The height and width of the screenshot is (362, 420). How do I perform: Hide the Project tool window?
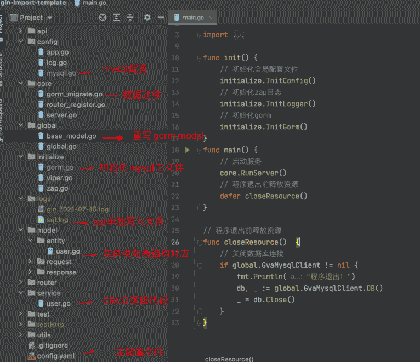[x=161, y=18]
